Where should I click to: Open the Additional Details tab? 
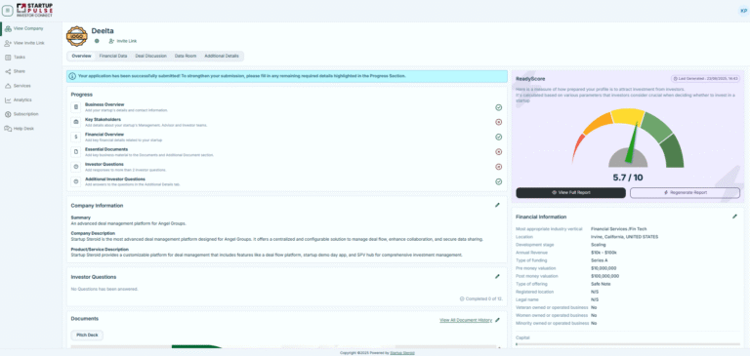tap(222, 56)
